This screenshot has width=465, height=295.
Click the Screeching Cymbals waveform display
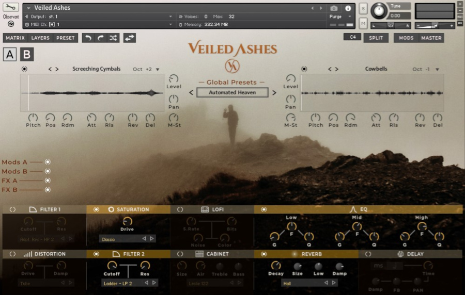(92, 93)
